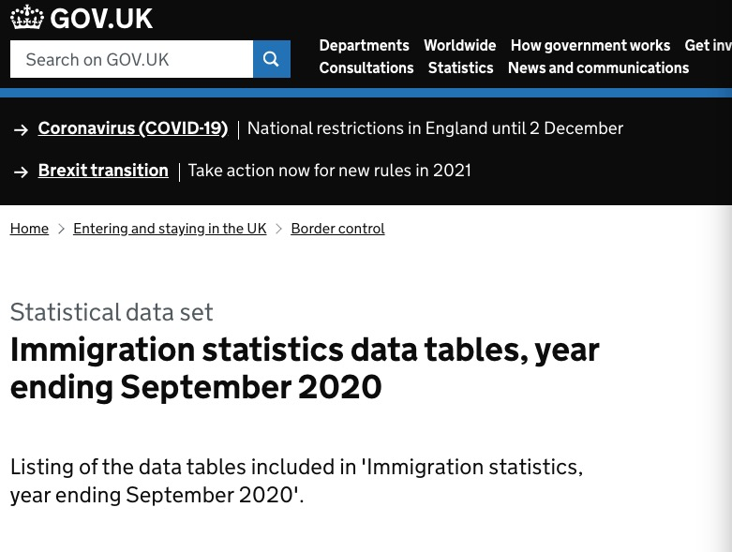Go to Consultations in the header
Image resolution: width=732 pixels, height=552 pixels.
pos(366,67)
